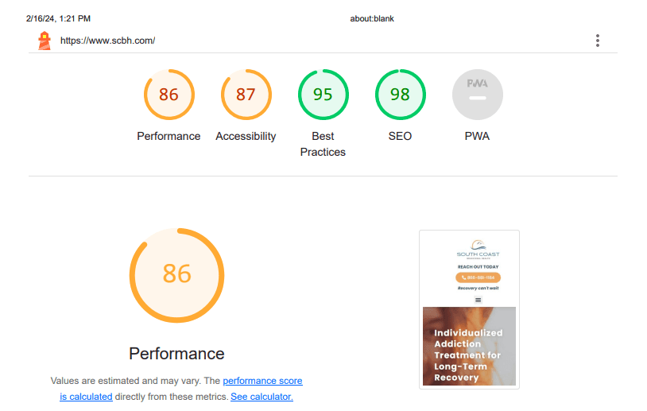Open the https://www.scbh.com/ URL link

(107, 41)
